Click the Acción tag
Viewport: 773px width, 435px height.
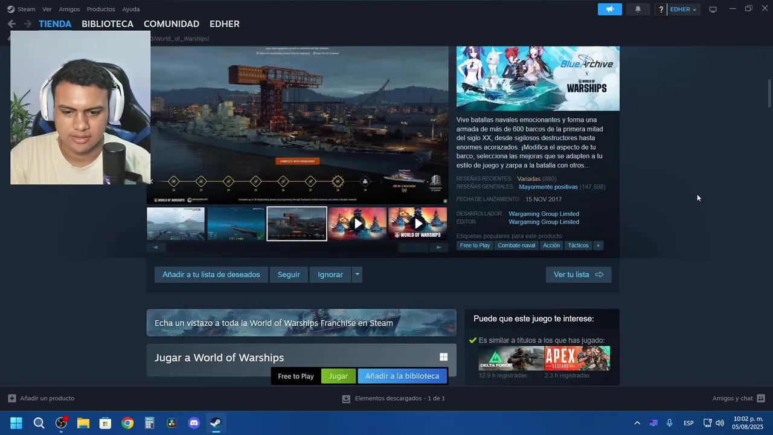551,245
